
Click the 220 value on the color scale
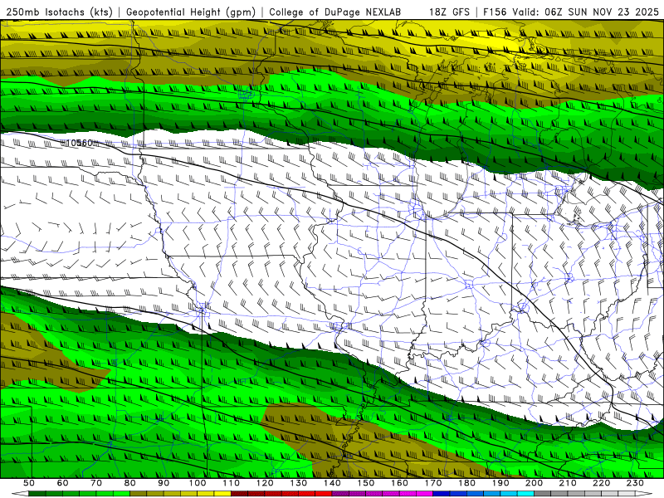pos(601,483)
